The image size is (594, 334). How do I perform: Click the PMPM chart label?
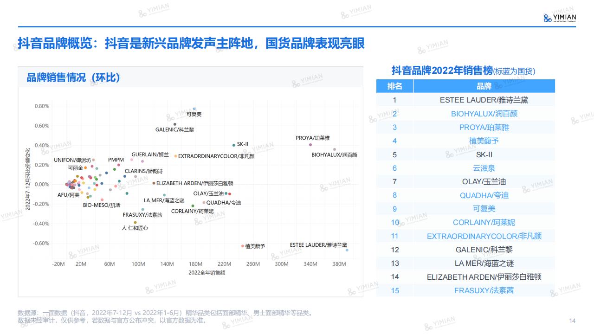[116, 160]
